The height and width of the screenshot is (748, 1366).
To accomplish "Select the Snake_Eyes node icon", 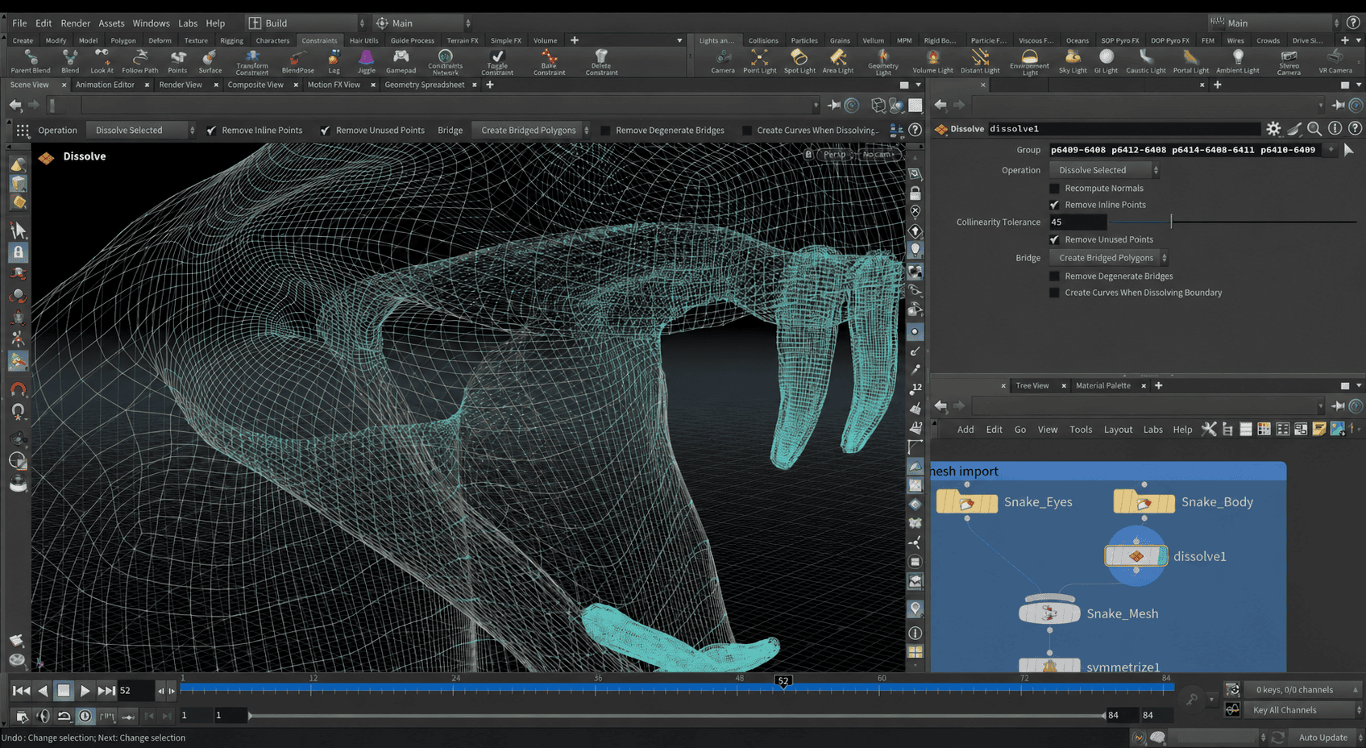I will coord(967,501).
